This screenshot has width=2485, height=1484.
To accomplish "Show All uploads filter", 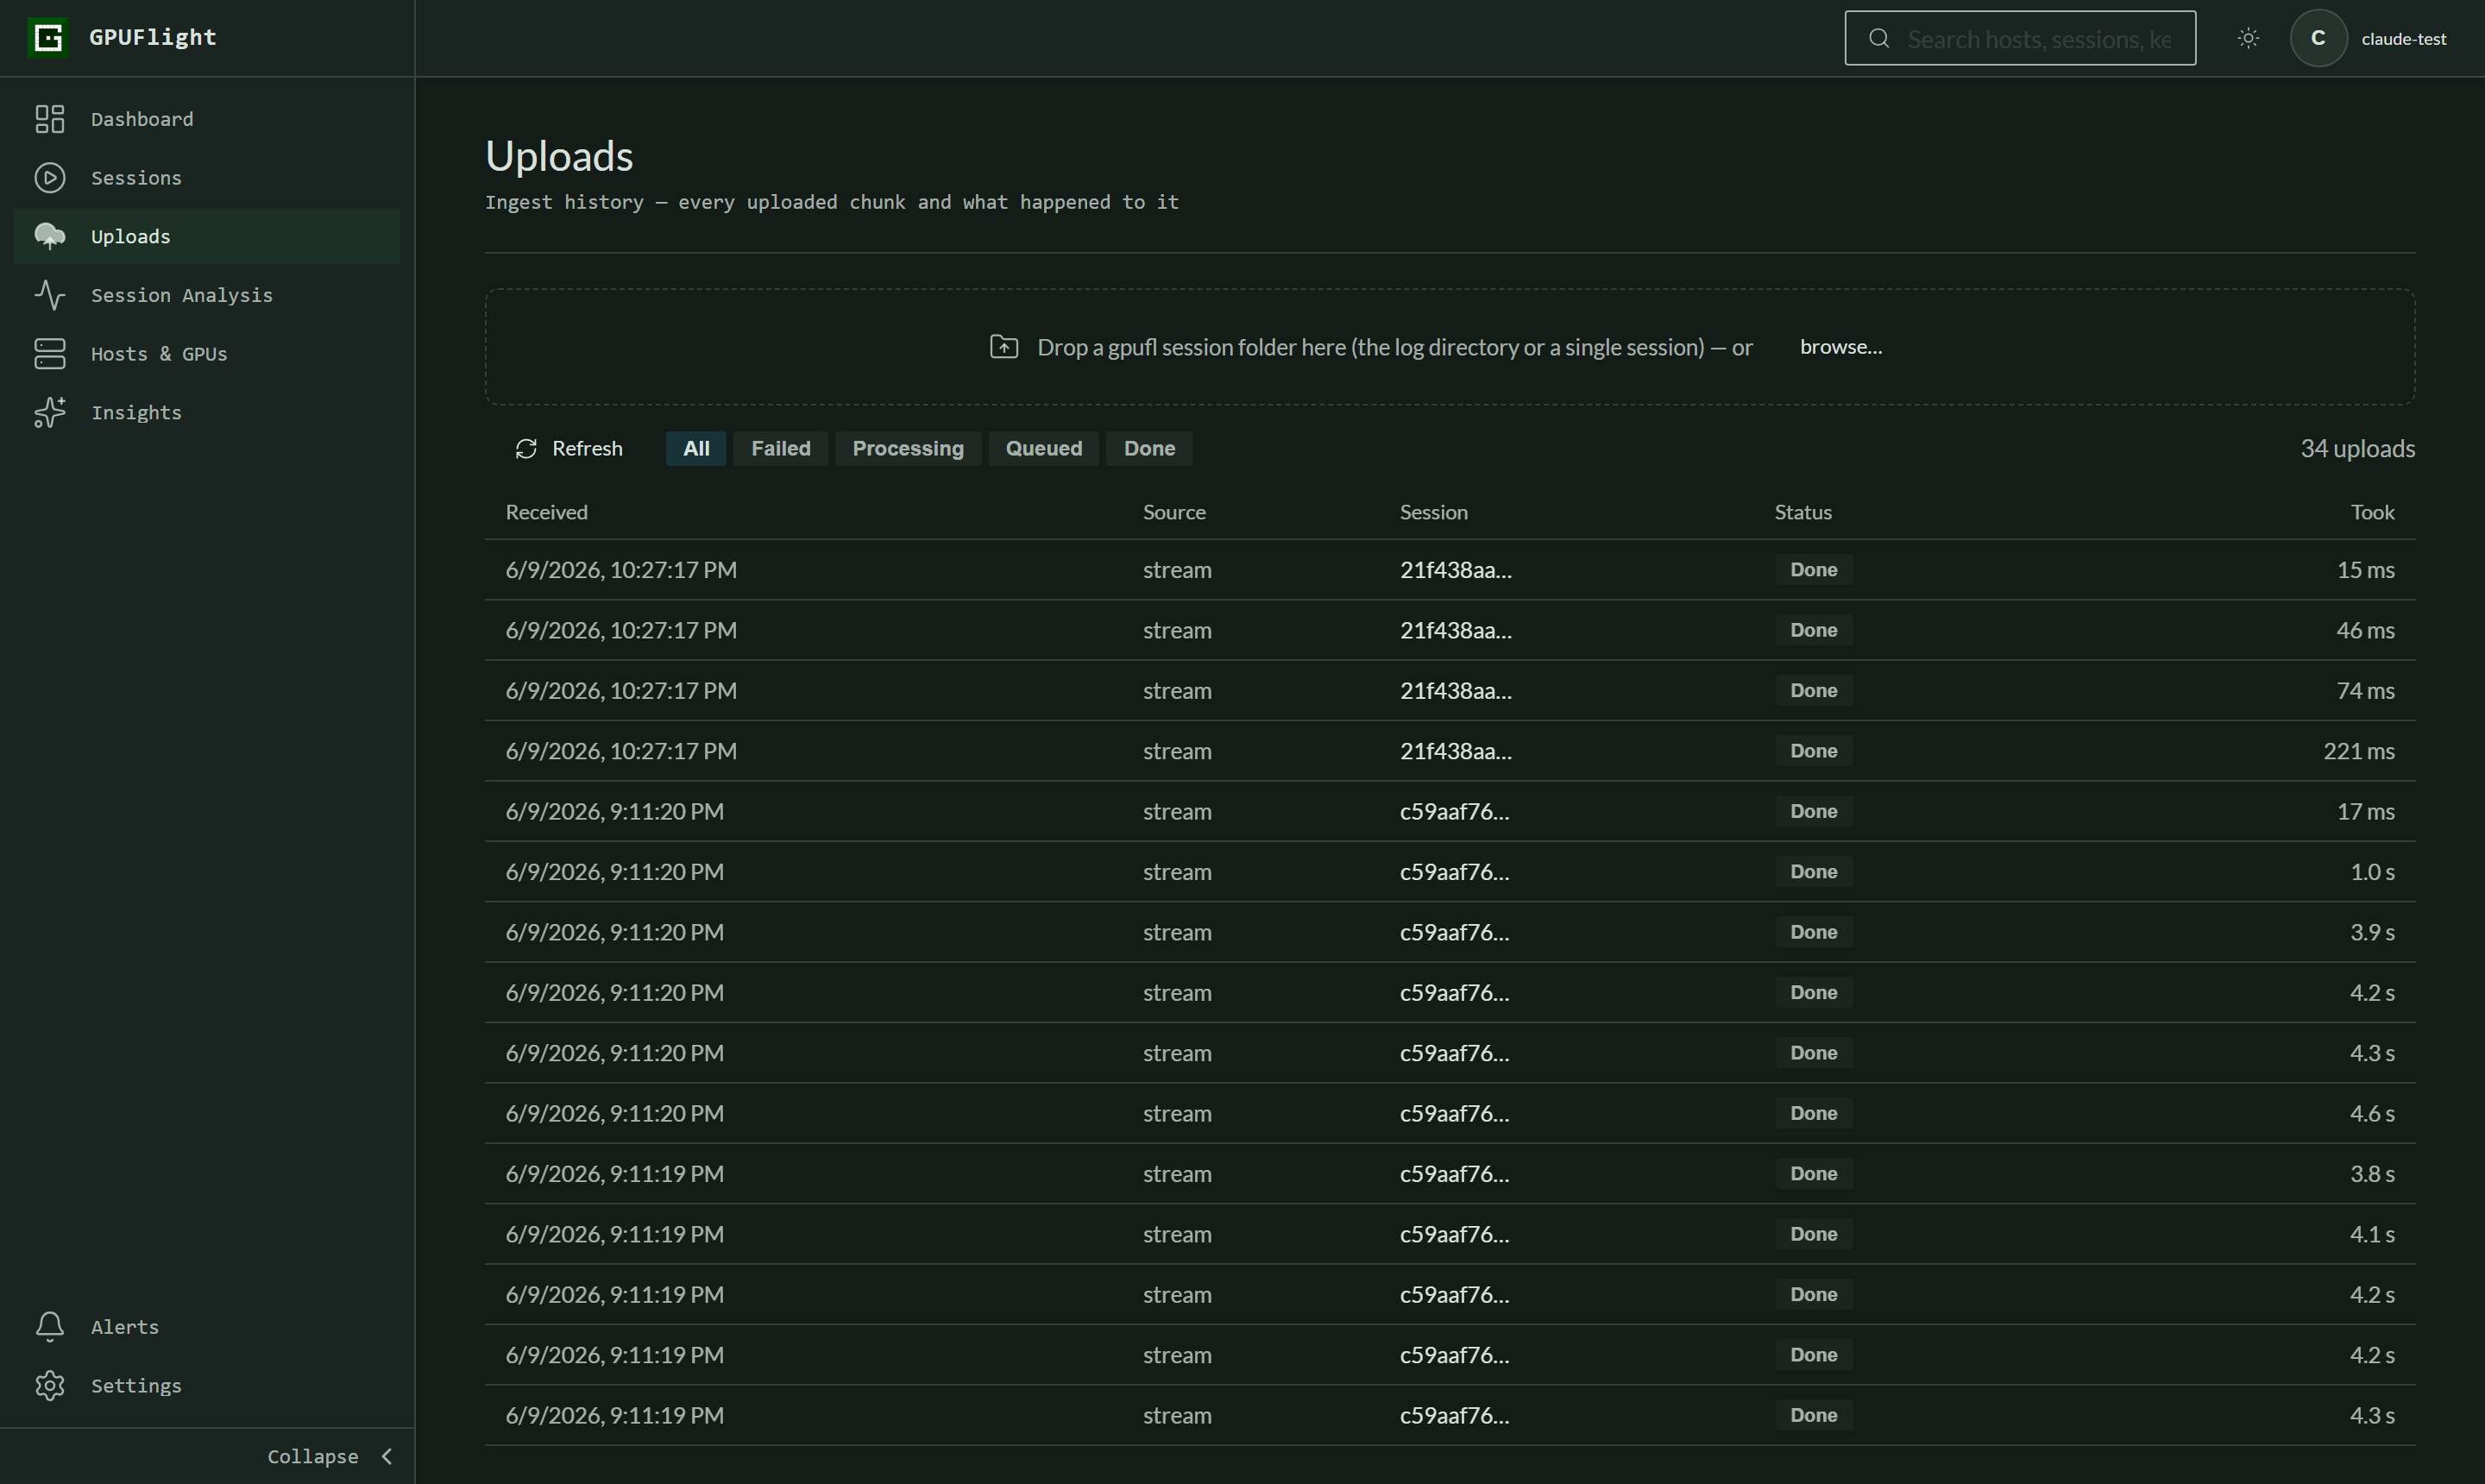I will click(696, 449).
